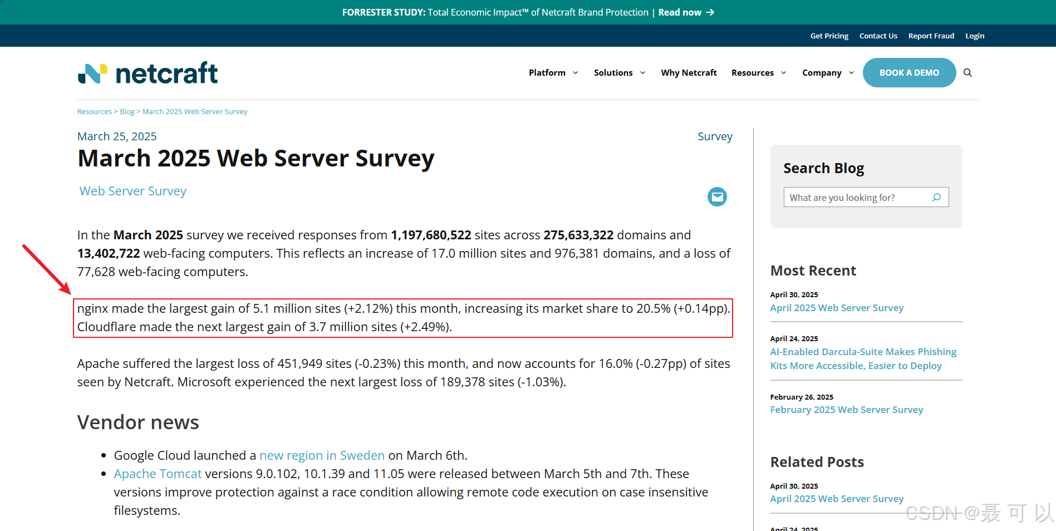This screenshot has width=1056, height=531.
Task: Click the Netcraft logo
Action: point(148,73)
